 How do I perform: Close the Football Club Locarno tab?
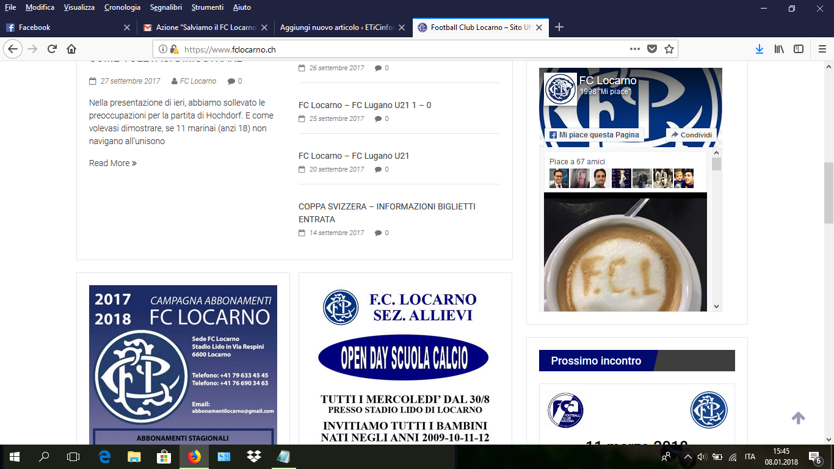pos(538,27)
